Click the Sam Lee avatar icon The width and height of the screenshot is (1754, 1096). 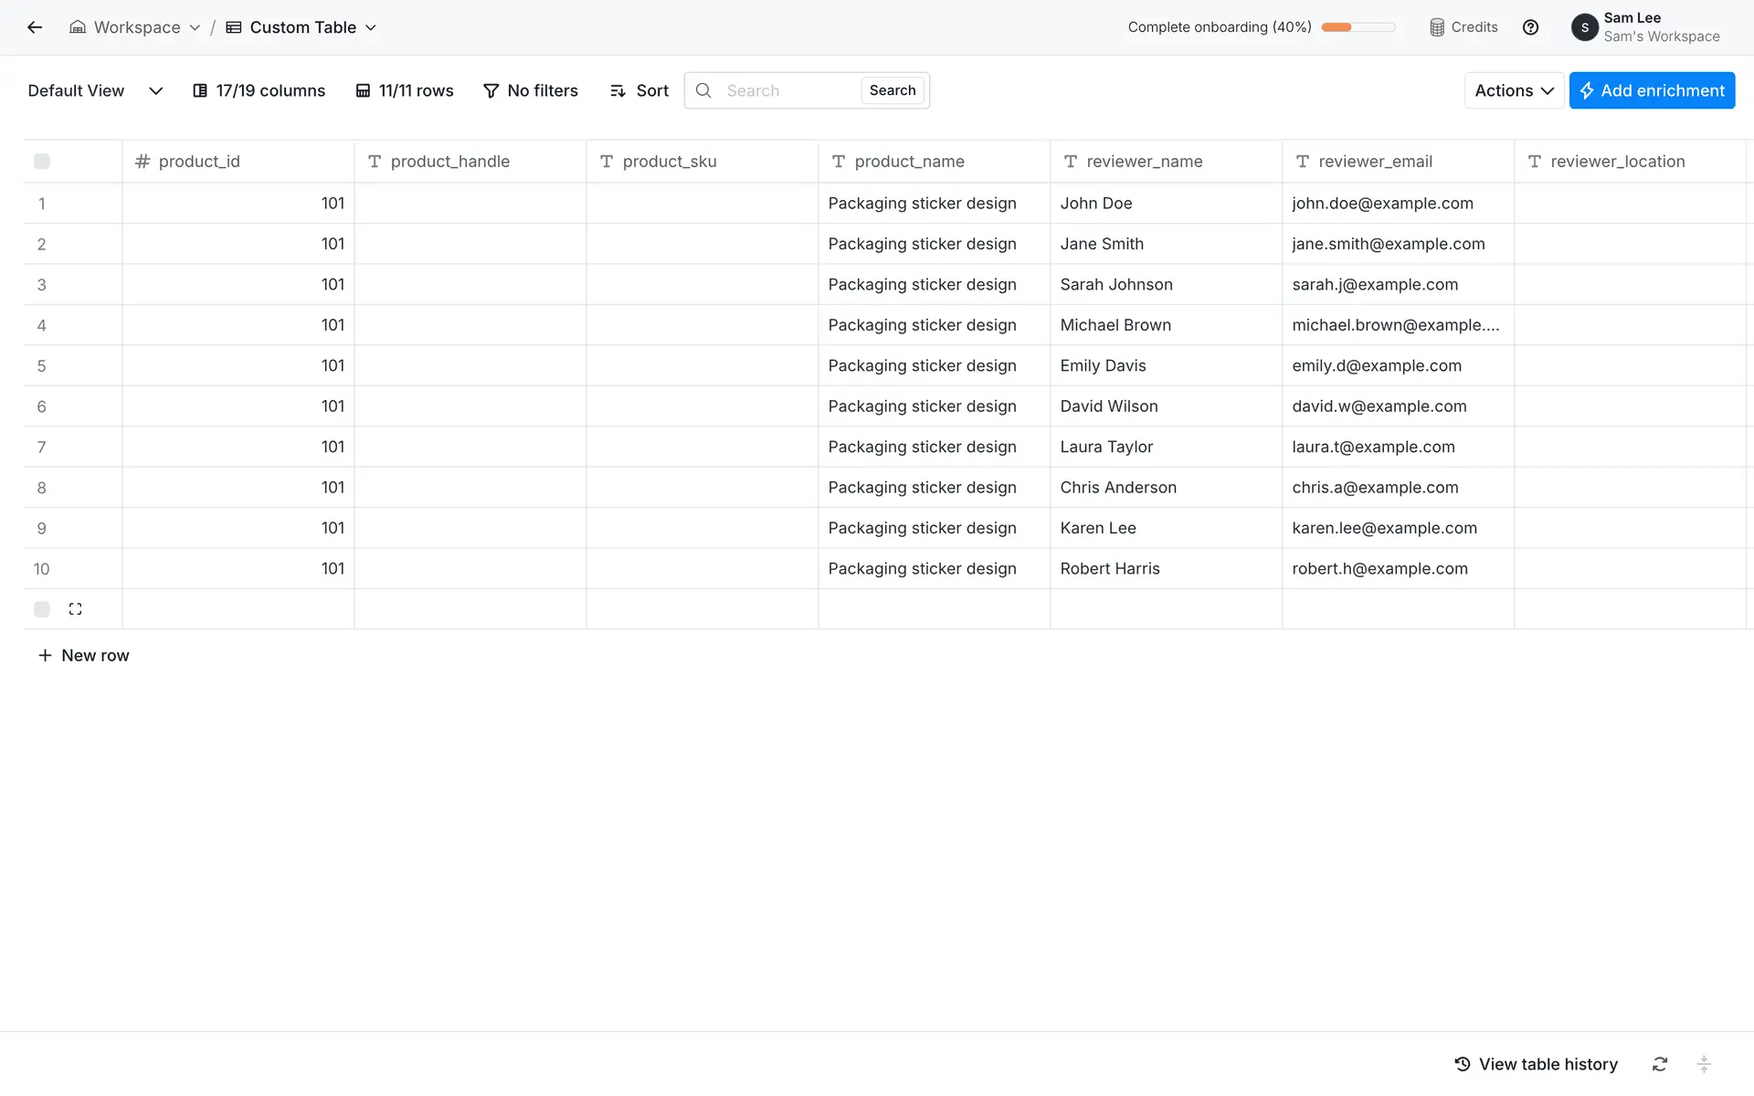[1584, 27]
